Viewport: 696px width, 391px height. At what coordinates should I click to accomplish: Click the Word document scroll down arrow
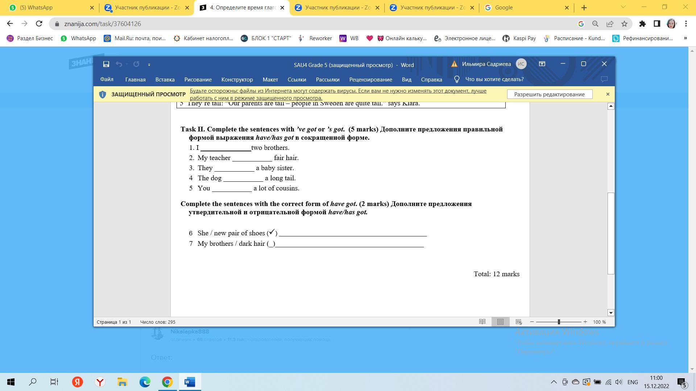[x=611, y=313]
